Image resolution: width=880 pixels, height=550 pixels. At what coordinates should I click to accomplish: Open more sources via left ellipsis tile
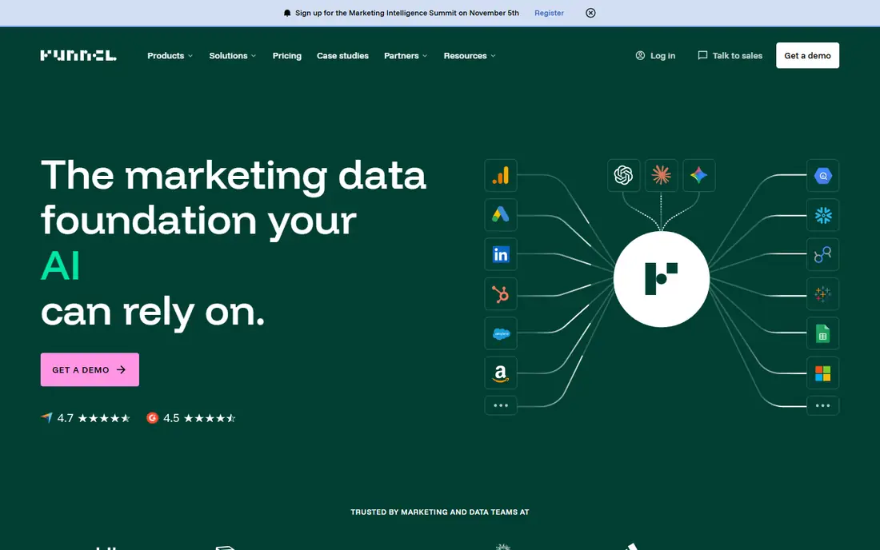click(501, 405)
